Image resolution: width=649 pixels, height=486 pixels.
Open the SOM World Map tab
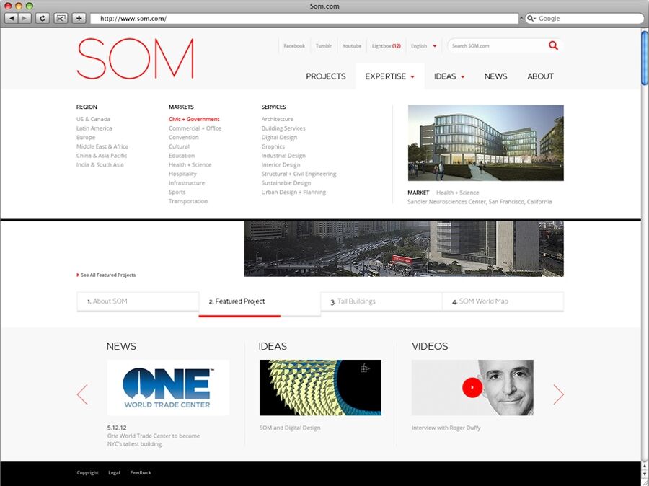click(x=503, y=301)
